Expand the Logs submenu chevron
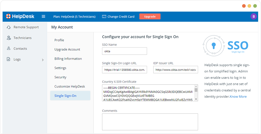The width and height of the screenshot is (261, 134). pos(43,60)
